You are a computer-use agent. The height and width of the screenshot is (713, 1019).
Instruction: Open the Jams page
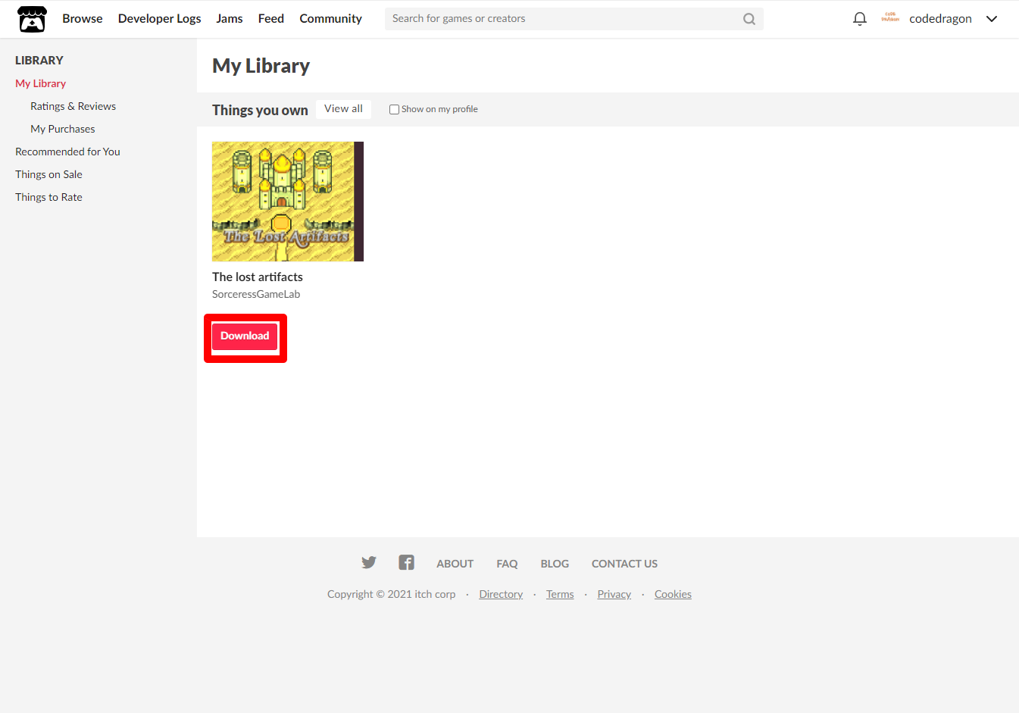tap(230, 18)
